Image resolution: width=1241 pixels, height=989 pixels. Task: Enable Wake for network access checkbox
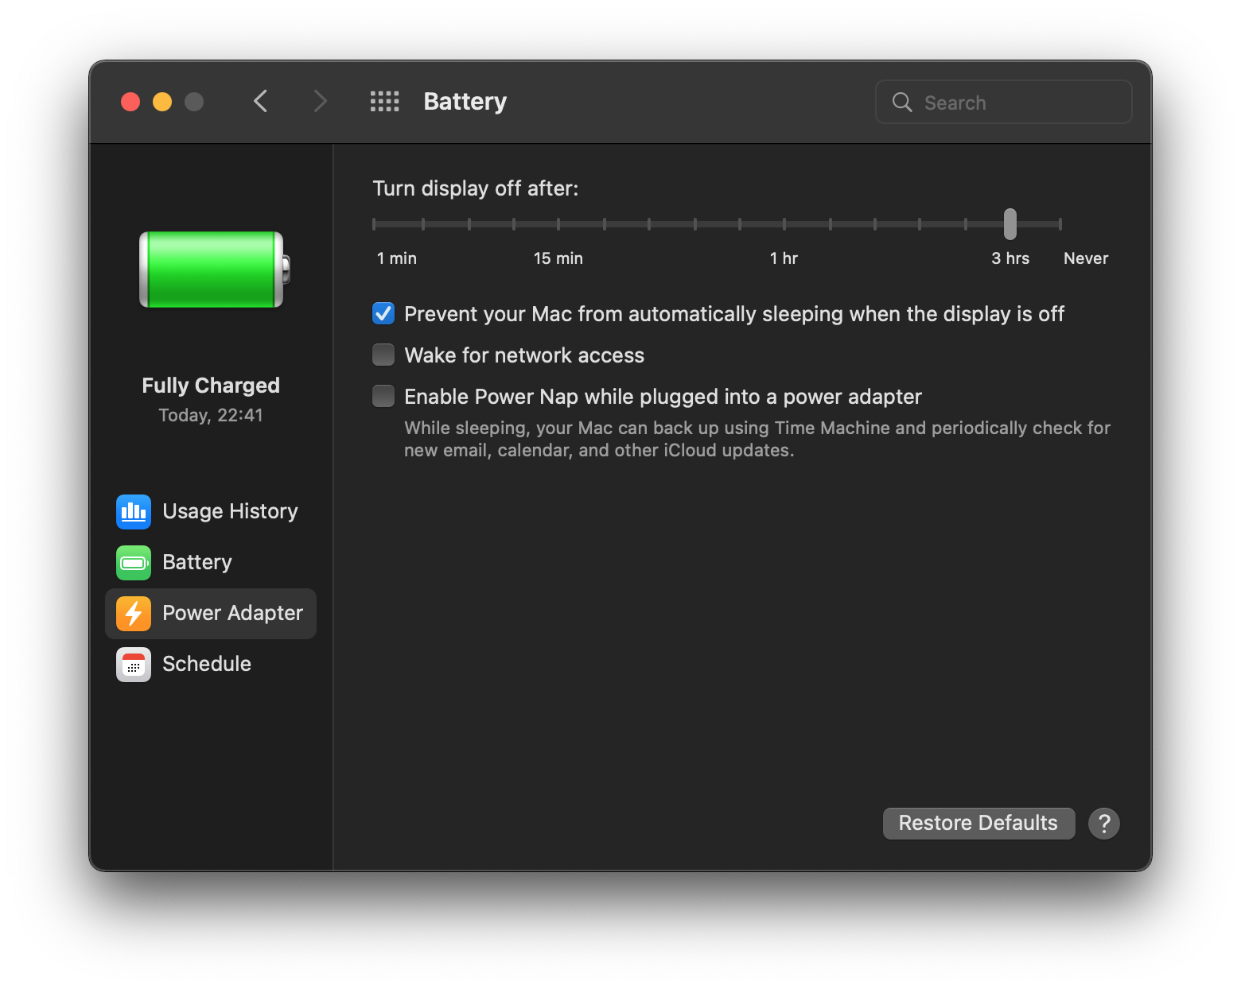[x=383, y=355]
